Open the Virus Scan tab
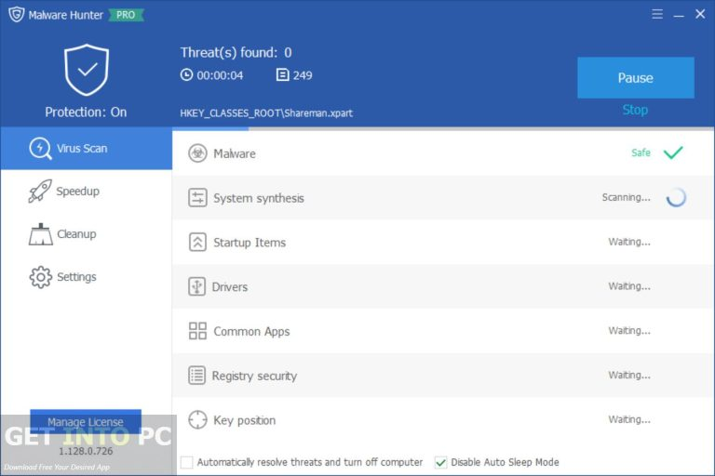Image resolution: width=715 pixels, height=476 pixels. click(x=87, y=149)
